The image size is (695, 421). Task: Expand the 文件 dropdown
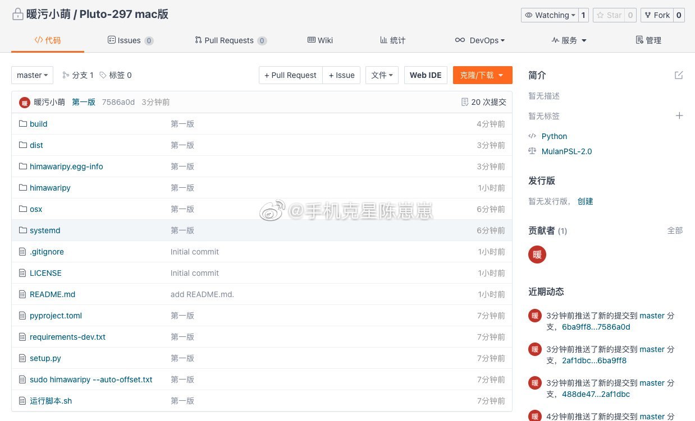click(x=382, y=75)
